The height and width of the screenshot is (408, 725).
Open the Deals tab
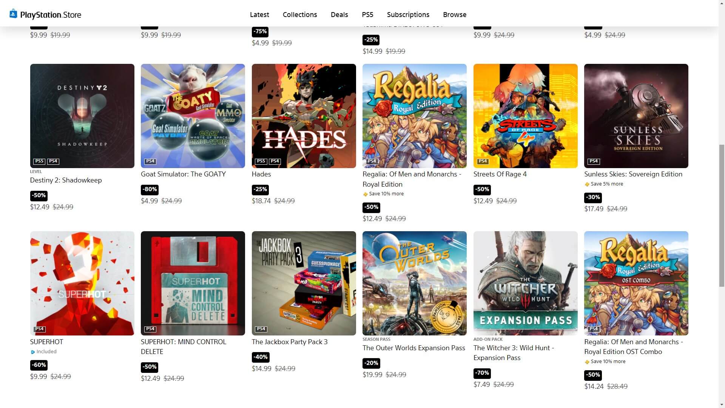click(x=339, y=15)
